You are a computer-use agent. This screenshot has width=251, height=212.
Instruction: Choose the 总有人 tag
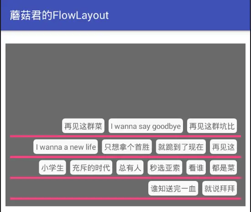130,168
